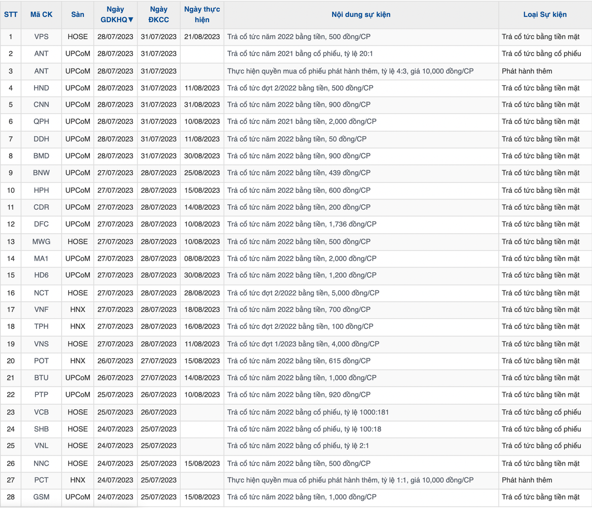The image size is (592, 508).
Task: Open the VNS stock code
Action: [x=41, y=344]
